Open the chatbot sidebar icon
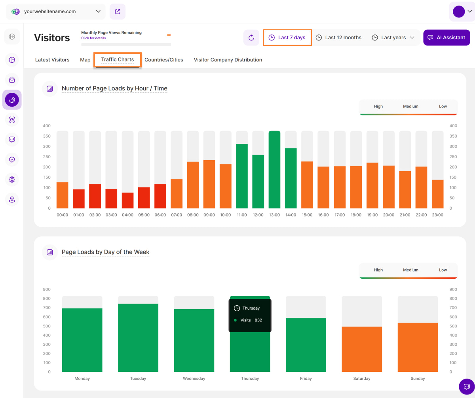Image resolution: width=475 pixels, height=398 pixels. 12,139
